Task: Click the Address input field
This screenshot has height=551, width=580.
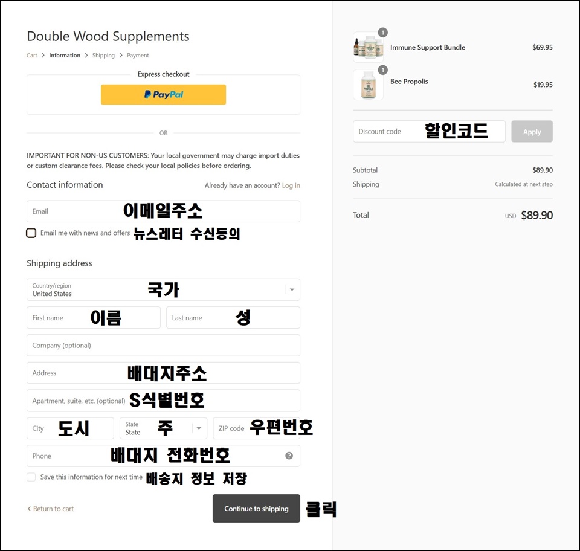Action: 163,373
